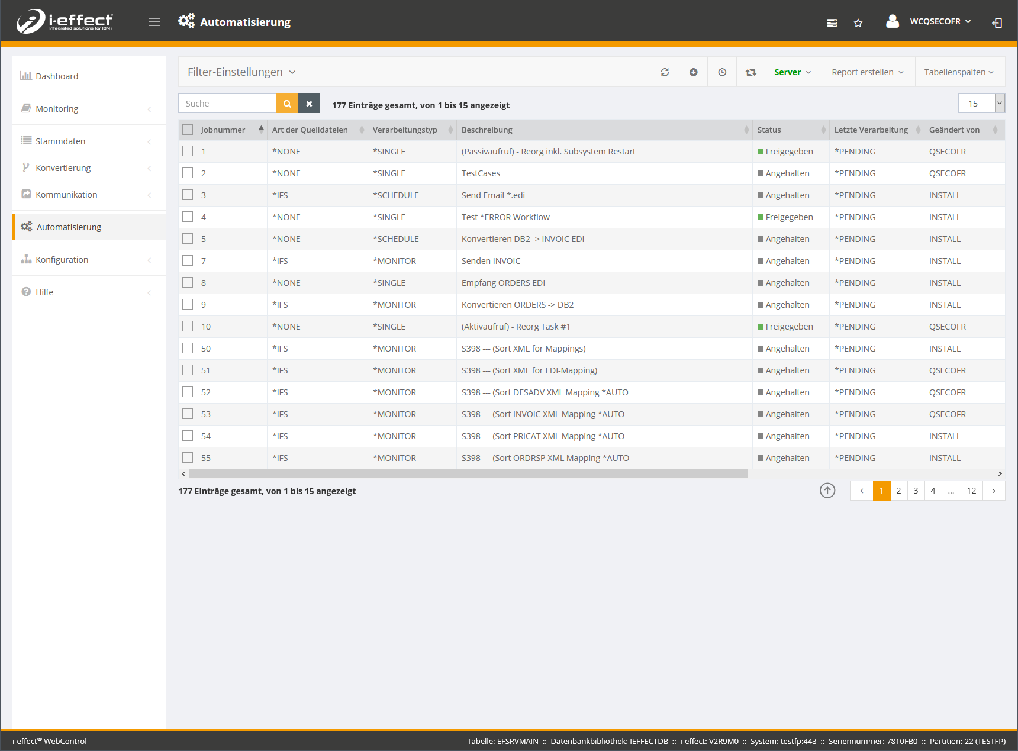This screenshot has height=751, width=1018.
Task: Select the checkbox for job 52
Action: (188, 392)
